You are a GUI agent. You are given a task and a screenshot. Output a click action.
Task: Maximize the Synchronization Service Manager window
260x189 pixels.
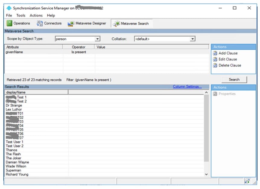[x=235, y=8]
